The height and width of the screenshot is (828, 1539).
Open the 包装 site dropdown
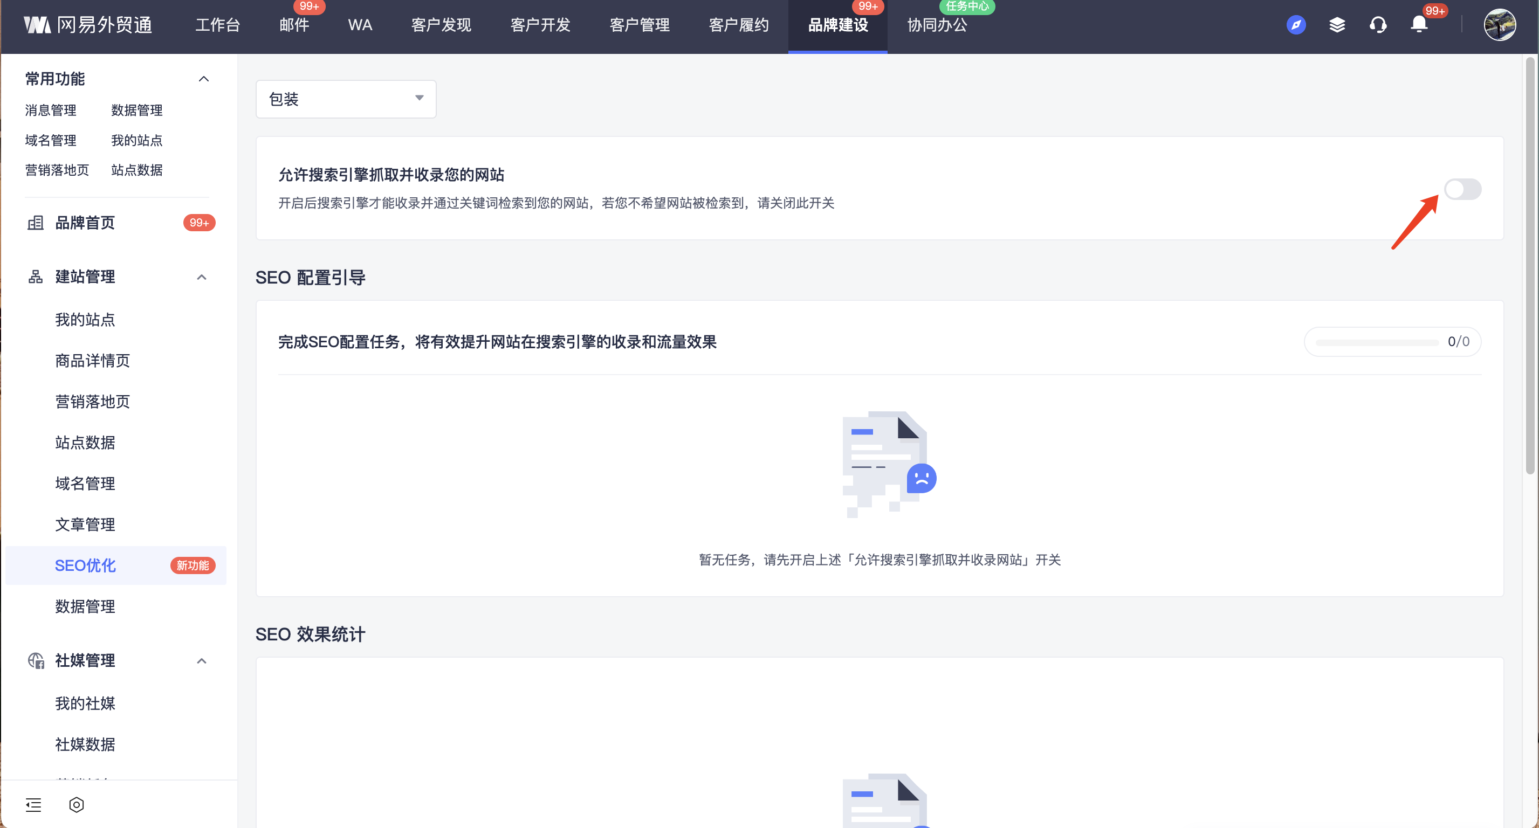pos(345,99)
